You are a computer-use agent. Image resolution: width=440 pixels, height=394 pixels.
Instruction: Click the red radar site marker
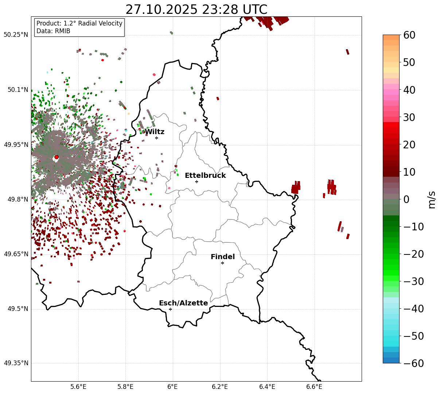point(56,157)
